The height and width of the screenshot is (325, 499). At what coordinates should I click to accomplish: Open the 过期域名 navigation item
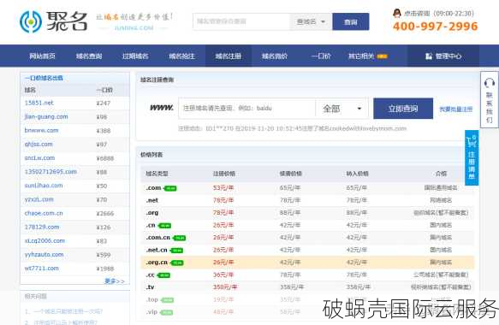pos(135,56)
